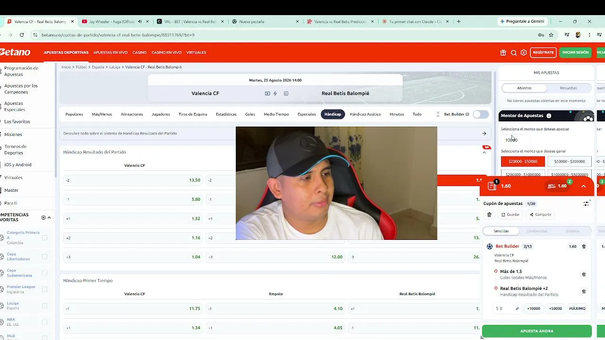Reload the page with the browser refresh icon
Screen dimensions: 605x340
tap(22, 35)
